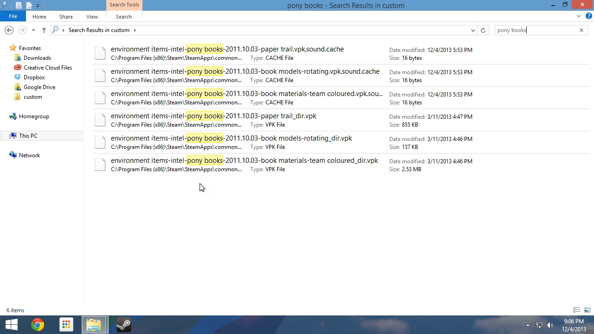Click the file icon of paper trail_dir.vpk
The width and height of the screenshot is (594, 334).
(x=100, y=120)
